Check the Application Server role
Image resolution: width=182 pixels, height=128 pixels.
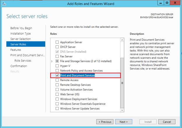click(x=57, y=42)
